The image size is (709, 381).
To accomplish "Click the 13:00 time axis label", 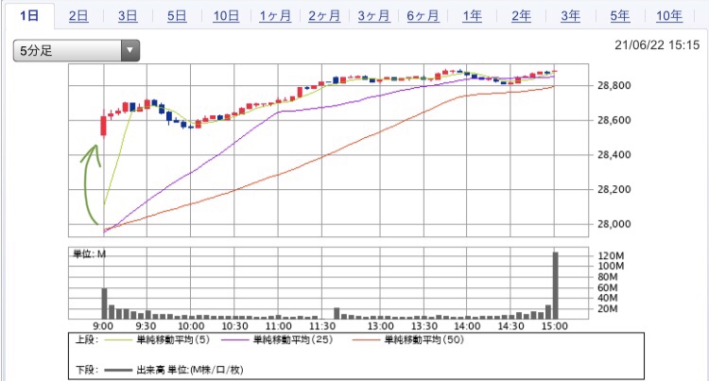I will [380, 326].
